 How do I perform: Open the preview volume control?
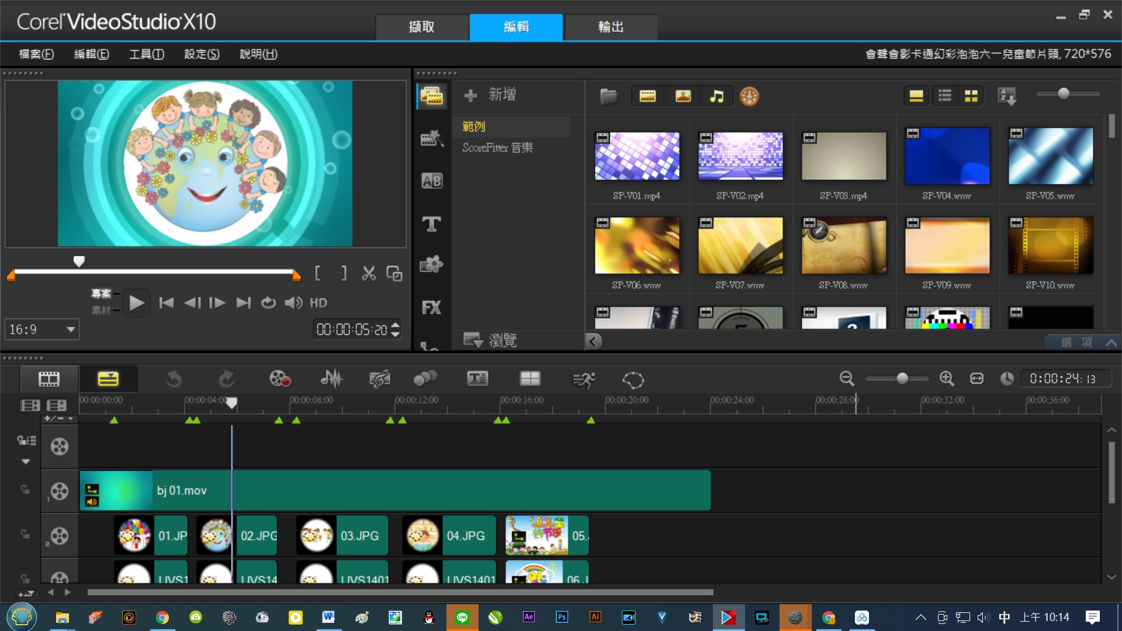pos(293,303)
